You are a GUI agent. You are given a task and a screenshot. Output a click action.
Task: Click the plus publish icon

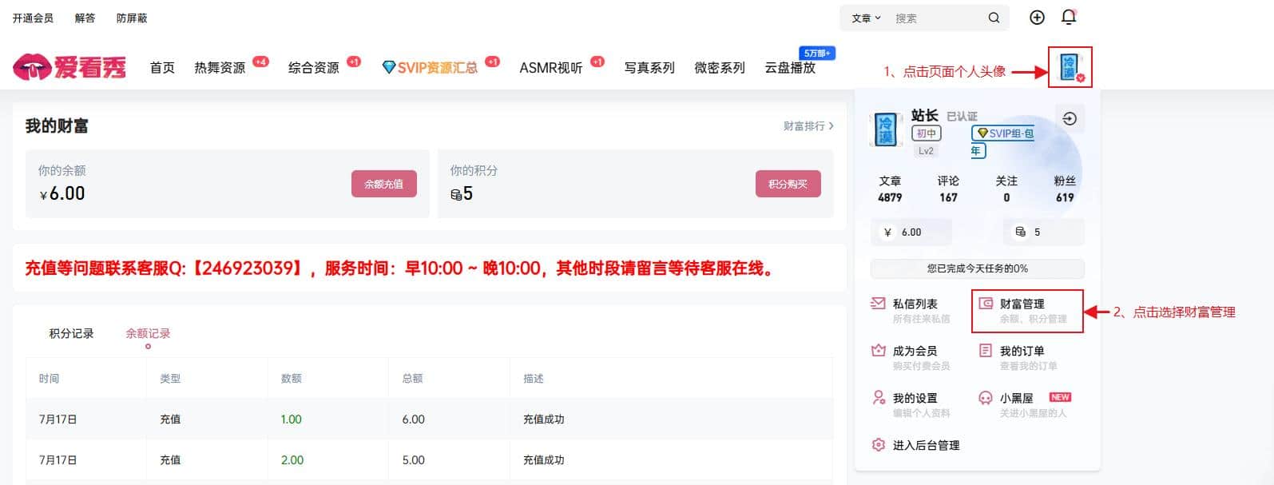1037,18
